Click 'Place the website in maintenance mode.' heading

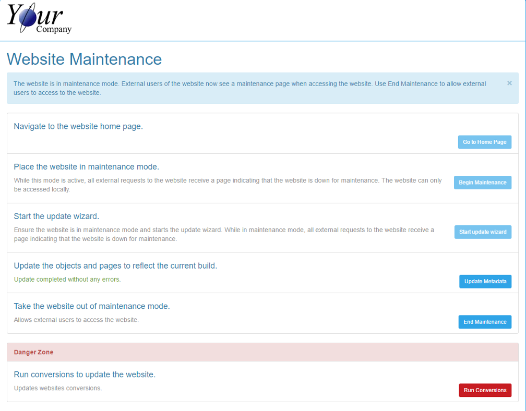[86, 167]
